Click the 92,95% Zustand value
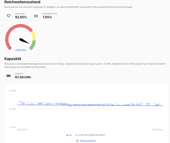170x143 pixels. click(21, 17)
